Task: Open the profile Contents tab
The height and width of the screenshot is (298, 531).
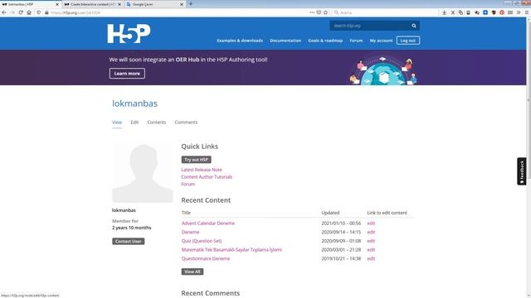Action: (157, 123)
